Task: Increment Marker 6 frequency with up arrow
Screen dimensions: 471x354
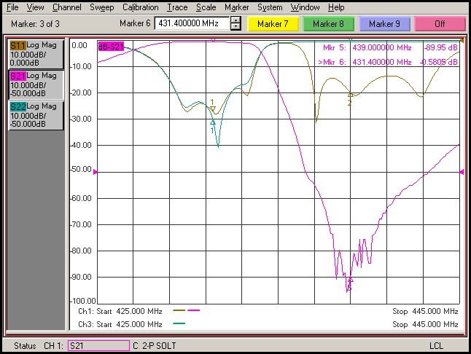Action: (235, 20)
